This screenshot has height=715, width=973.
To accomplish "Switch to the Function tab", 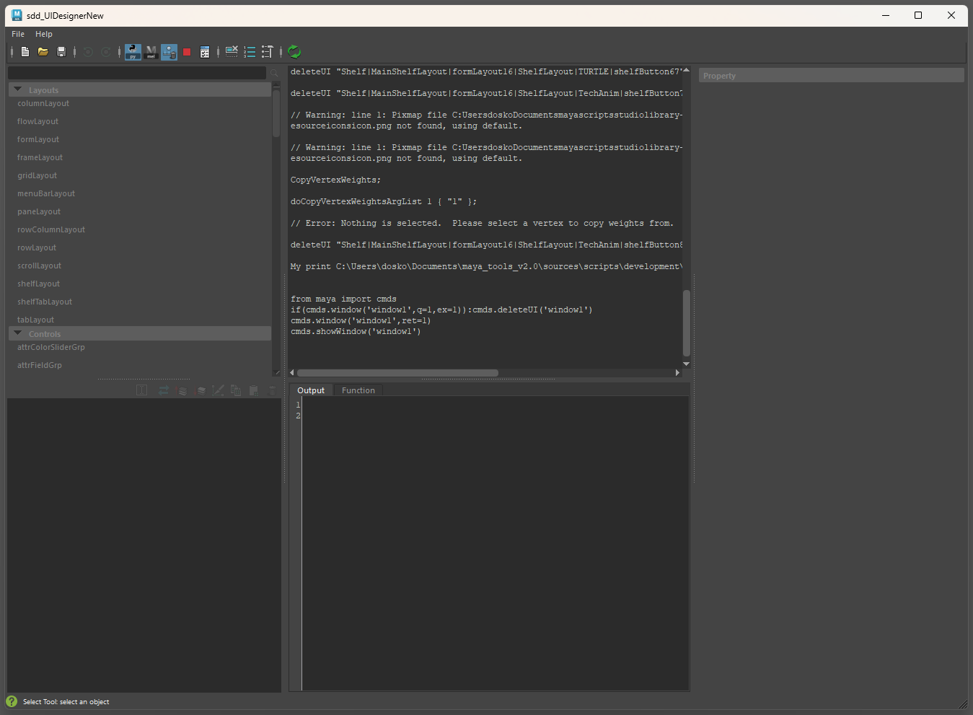I will point(358,390).
